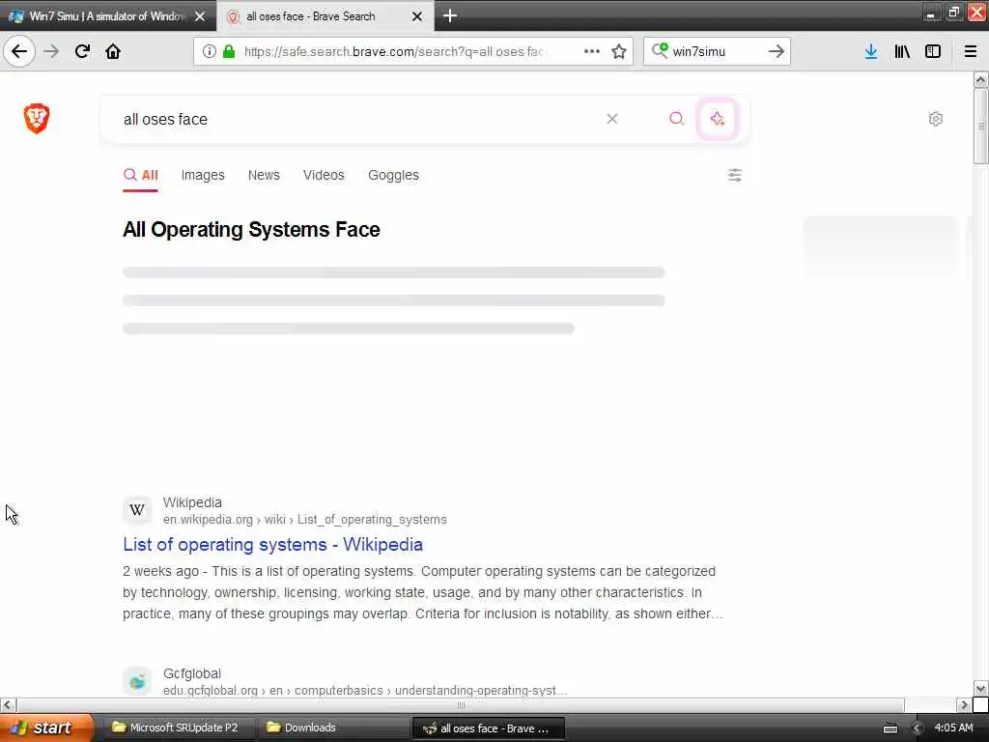The image size is (989, 742).
Task: Switch to the Win7 Simu tab
Action: 108,16
